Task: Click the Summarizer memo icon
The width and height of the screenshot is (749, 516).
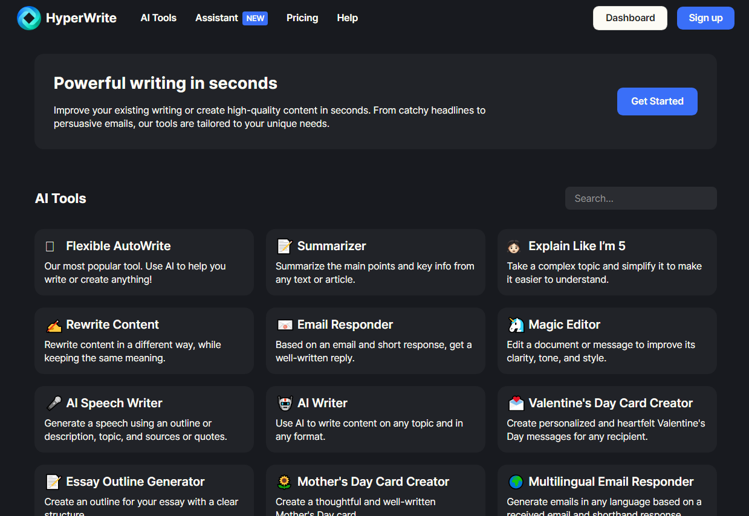Action: [x=284, y=246]
